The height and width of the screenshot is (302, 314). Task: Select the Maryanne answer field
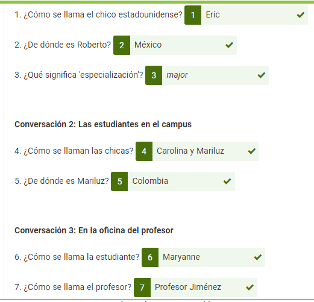coord(212,257)
